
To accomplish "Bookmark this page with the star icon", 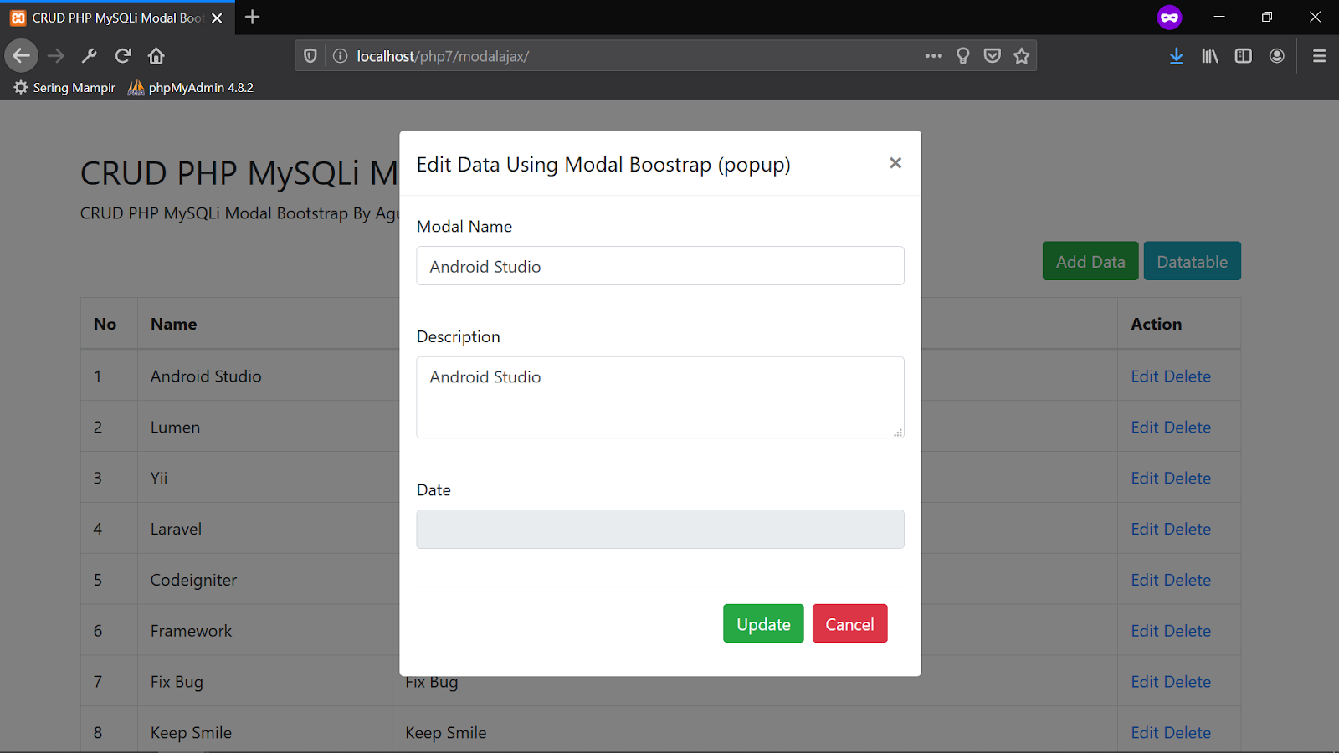I will (1022, 56).
